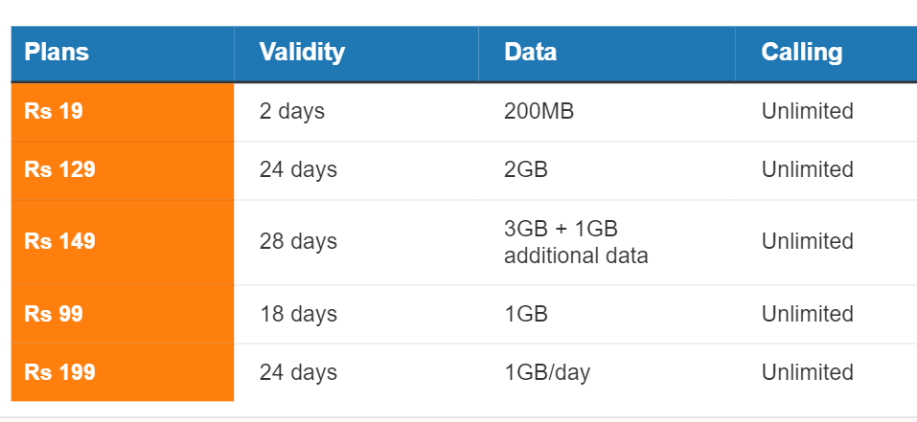The image size is (917, 422).
Task: Click the Plans column header
Action: click(x=57, y=53)
